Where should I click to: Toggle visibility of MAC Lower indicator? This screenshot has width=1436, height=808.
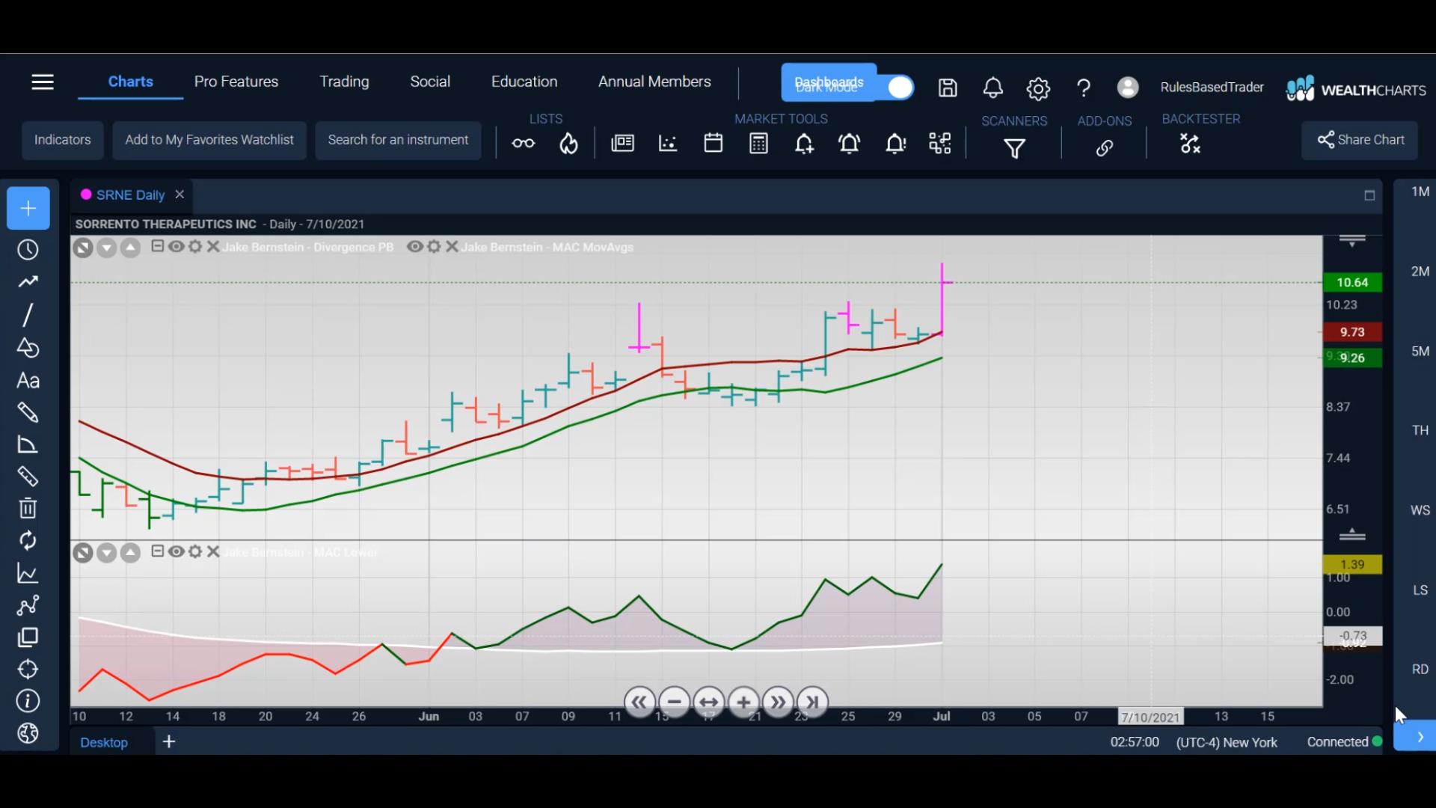176,551
